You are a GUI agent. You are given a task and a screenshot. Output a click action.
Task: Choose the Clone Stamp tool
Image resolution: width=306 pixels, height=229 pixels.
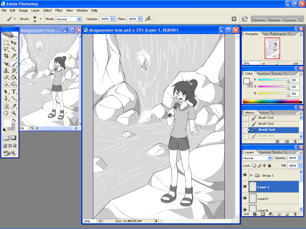[x=6, y=71]
